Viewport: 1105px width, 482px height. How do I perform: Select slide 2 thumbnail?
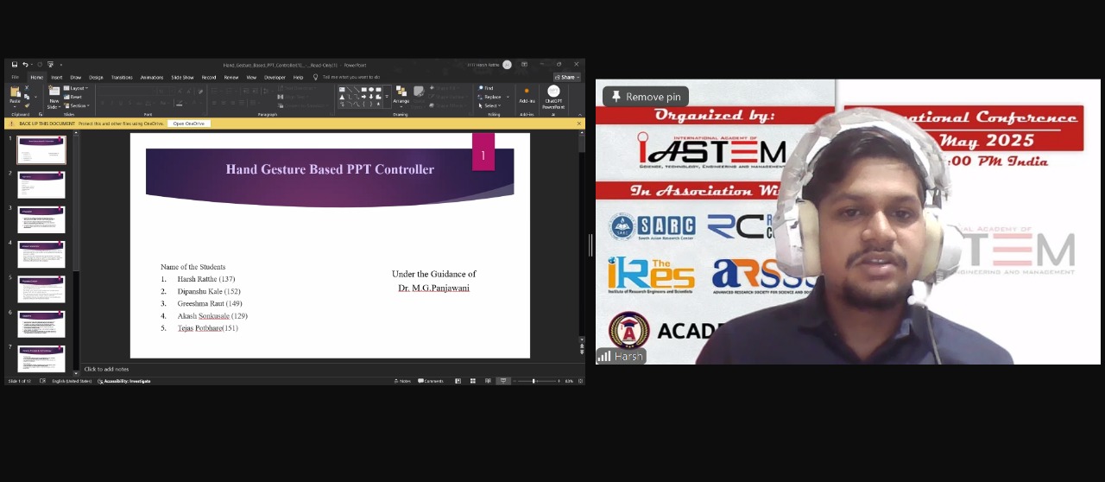coord(41,184)
